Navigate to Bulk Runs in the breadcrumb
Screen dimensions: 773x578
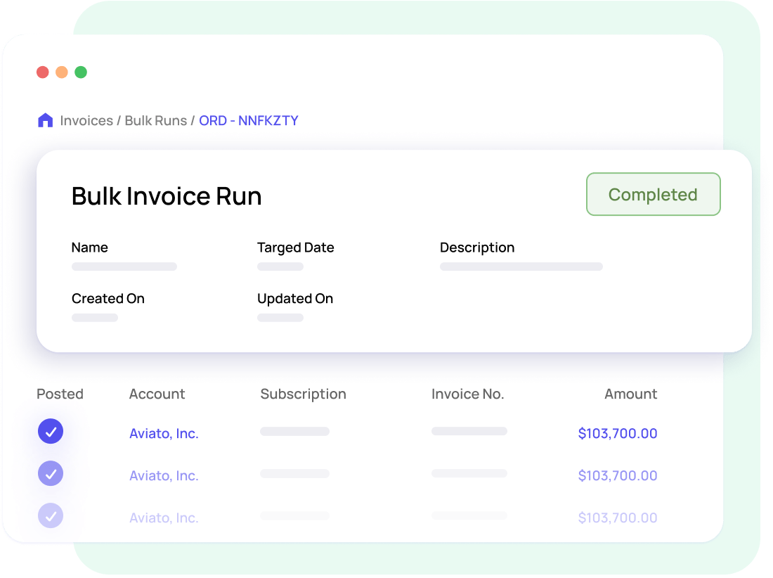tap(155, 120)
